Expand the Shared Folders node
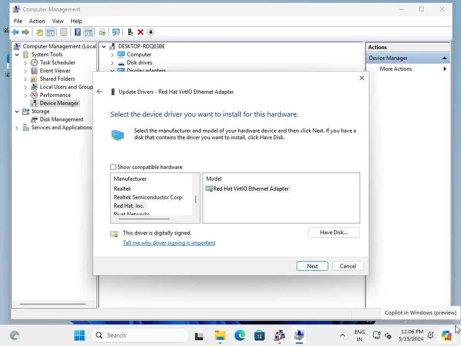 click(x=25, y=79)
